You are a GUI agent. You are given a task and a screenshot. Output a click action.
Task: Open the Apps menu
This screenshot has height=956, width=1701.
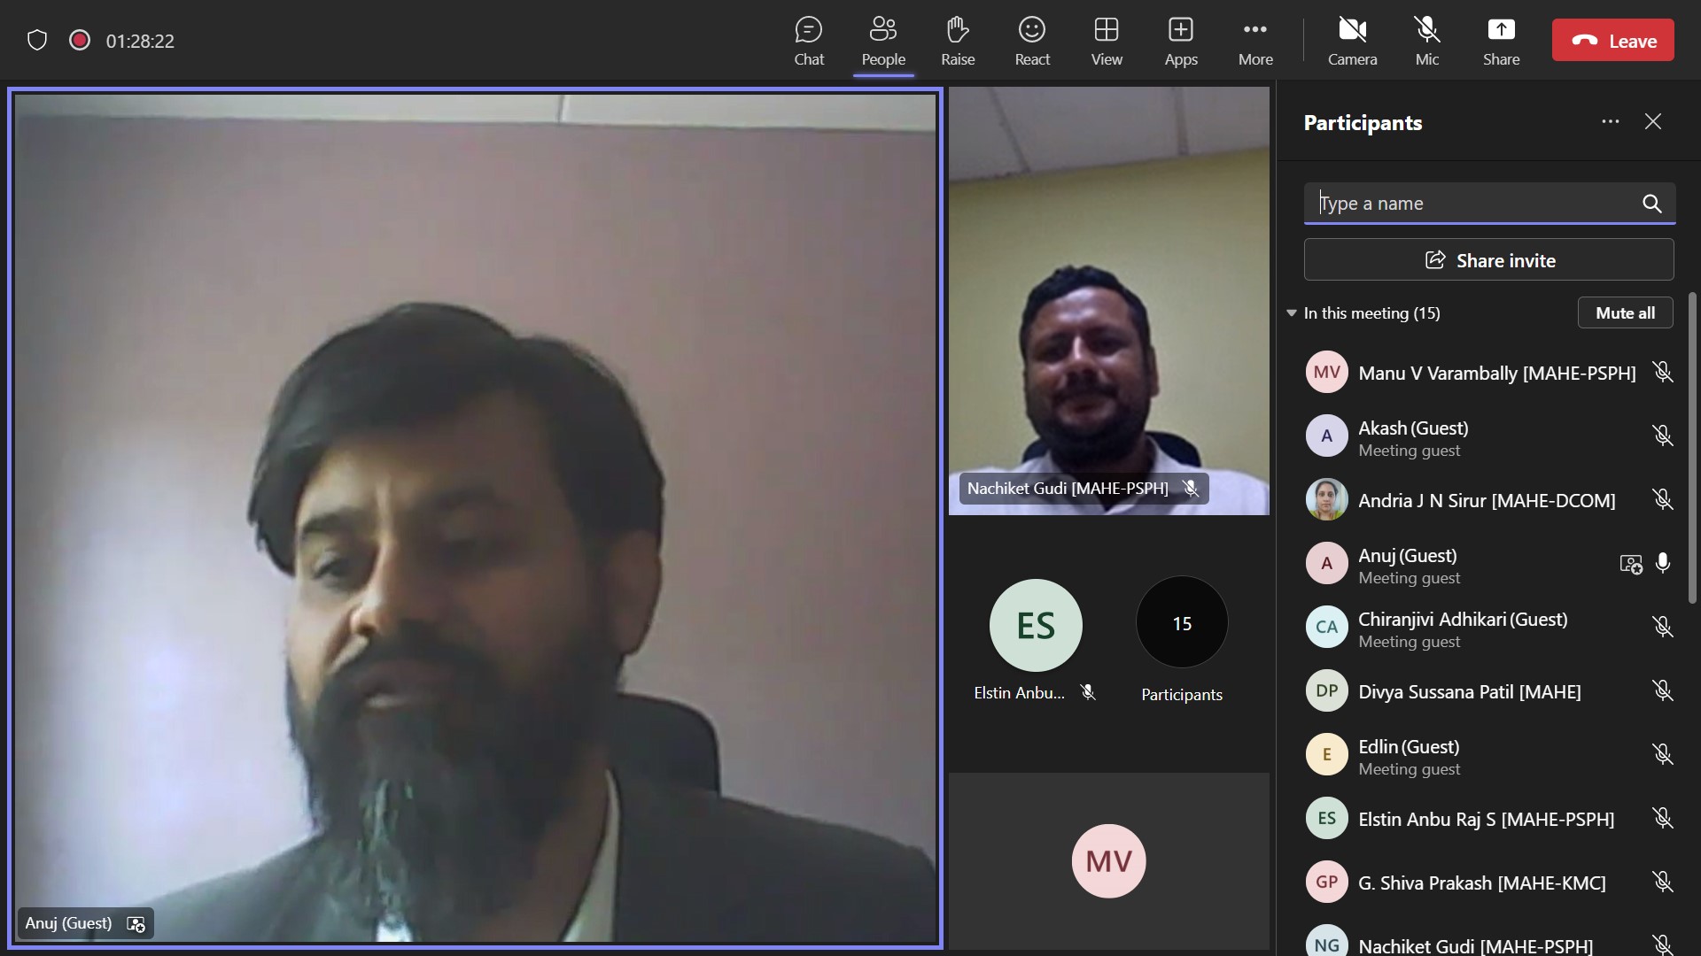pos(1180,41)
